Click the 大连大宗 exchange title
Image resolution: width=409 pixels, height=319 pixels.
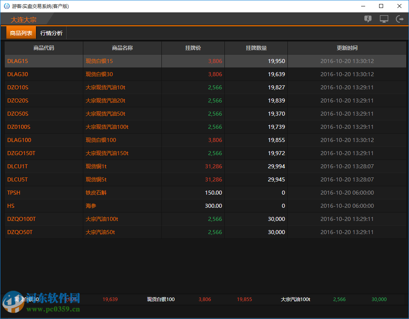tap(24, 20)
